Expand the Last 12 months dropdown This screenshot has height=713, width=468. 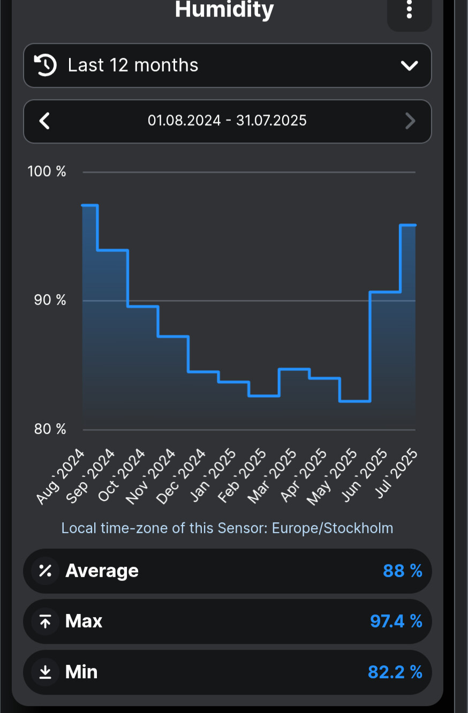227,65
